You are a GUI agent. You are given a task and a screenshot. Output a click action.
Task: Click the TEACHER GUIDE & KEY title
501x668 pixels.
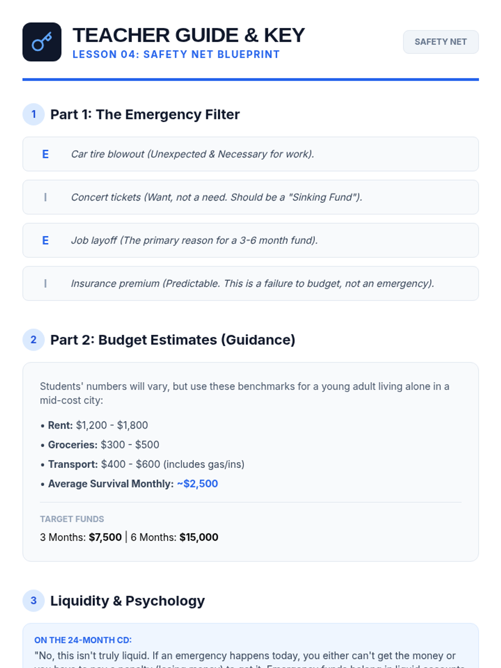[x=189, y=35]
